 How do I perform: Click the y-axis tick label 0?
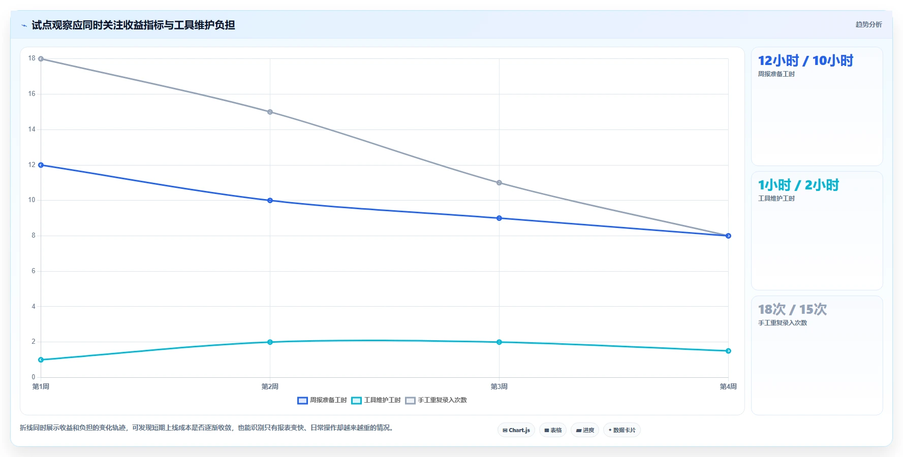(34, 377)
